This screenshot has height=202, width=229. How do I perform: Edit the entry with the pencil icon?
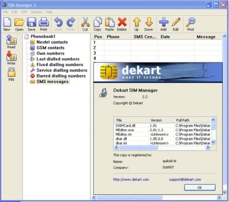176,24
